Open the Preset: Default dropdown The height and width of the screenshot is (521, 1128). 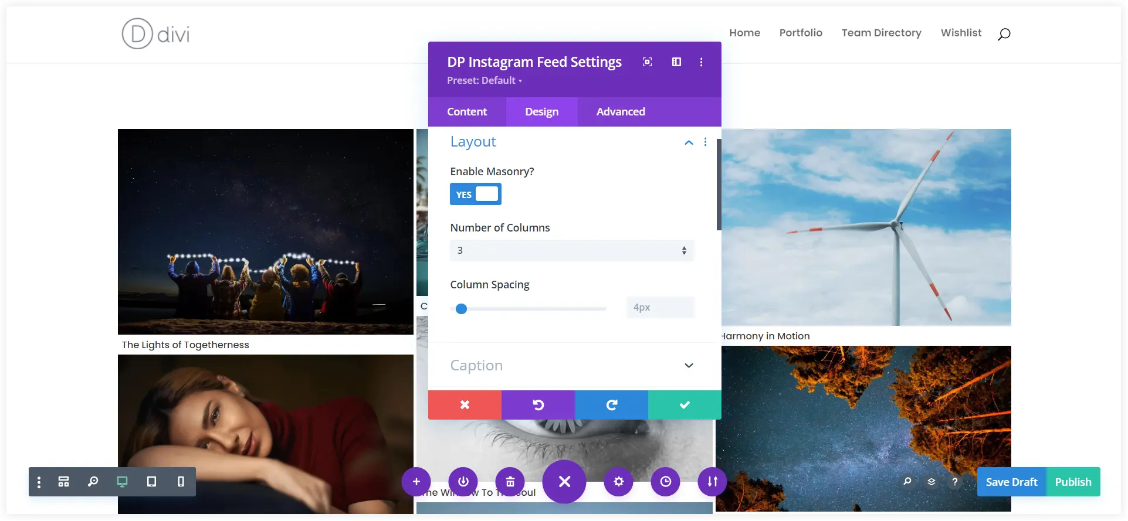(485, 80)
